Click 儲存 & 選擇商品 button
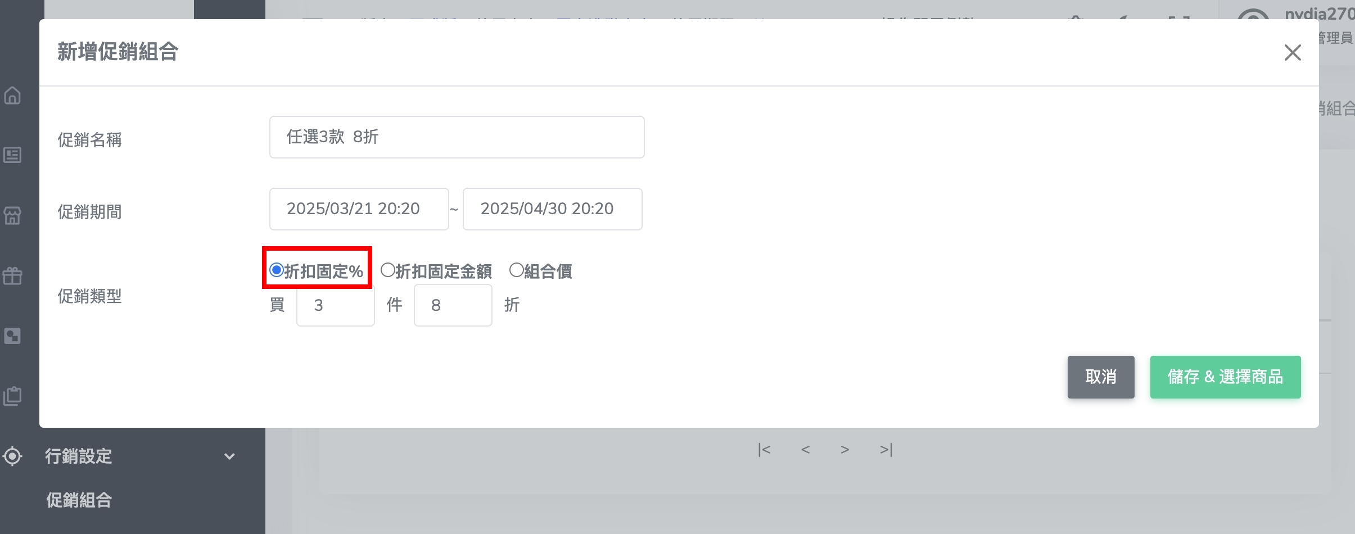1355x534 pixels. pos(1225,377)
